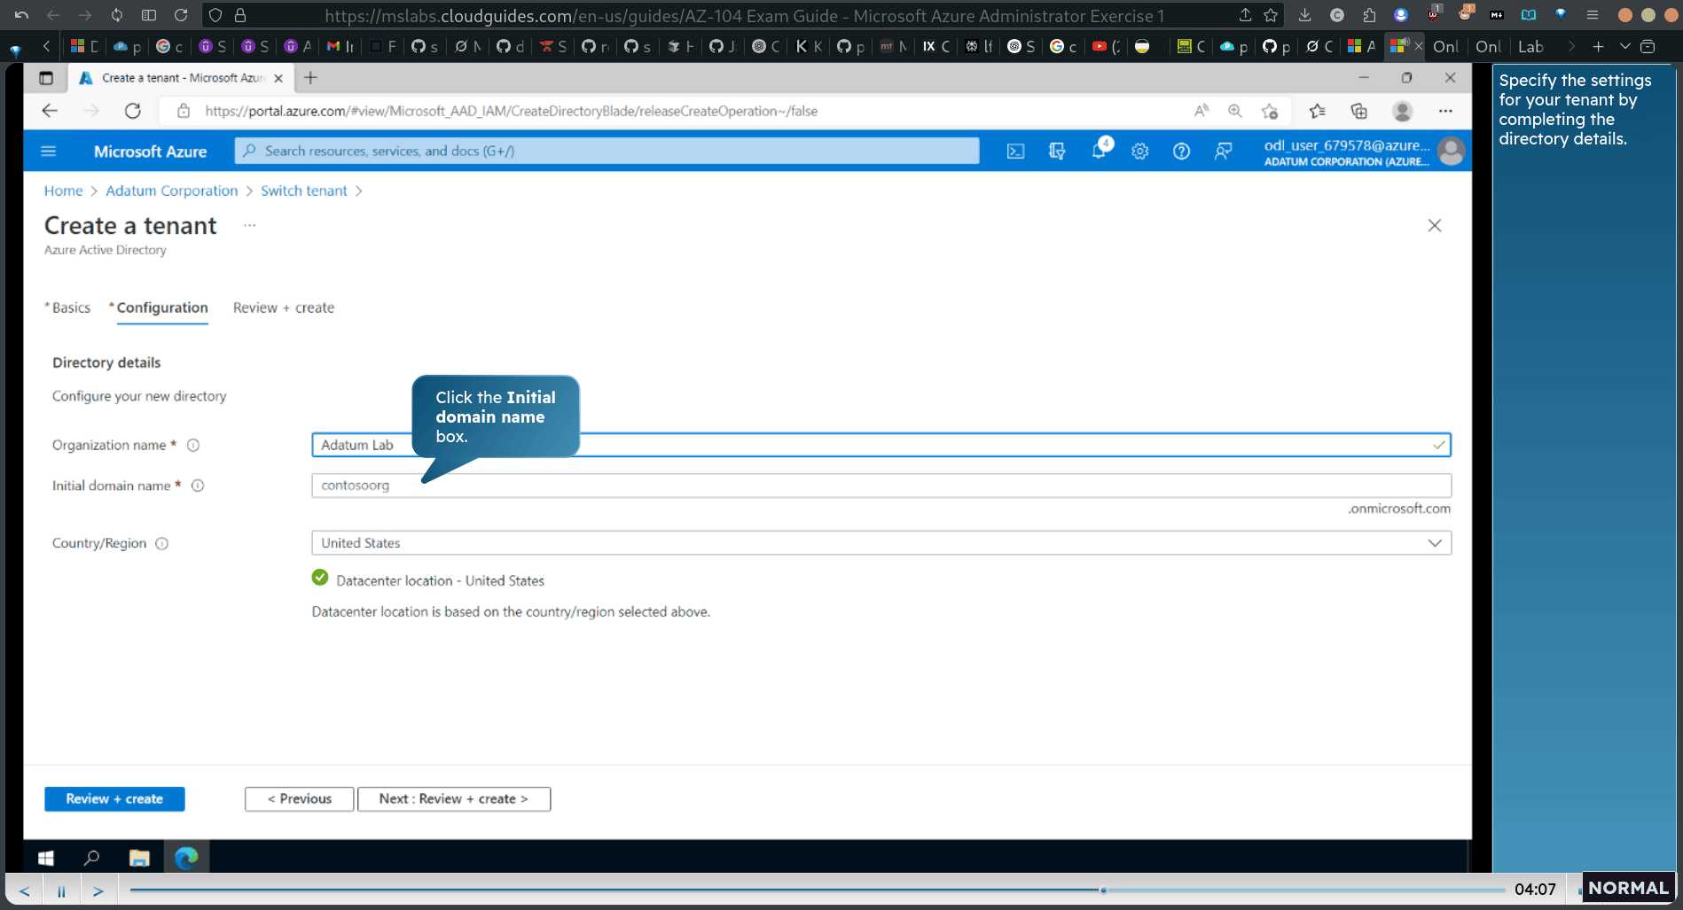This screenshot has width=1683, height=910.
Task: Select the Configuration tab
Action: (x=162, y=307)
